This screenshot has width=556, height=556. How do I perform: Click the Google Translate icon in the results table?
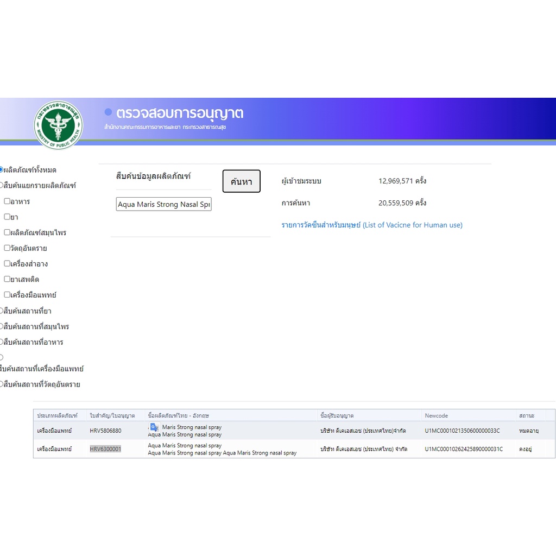click(x=154, y=427)
